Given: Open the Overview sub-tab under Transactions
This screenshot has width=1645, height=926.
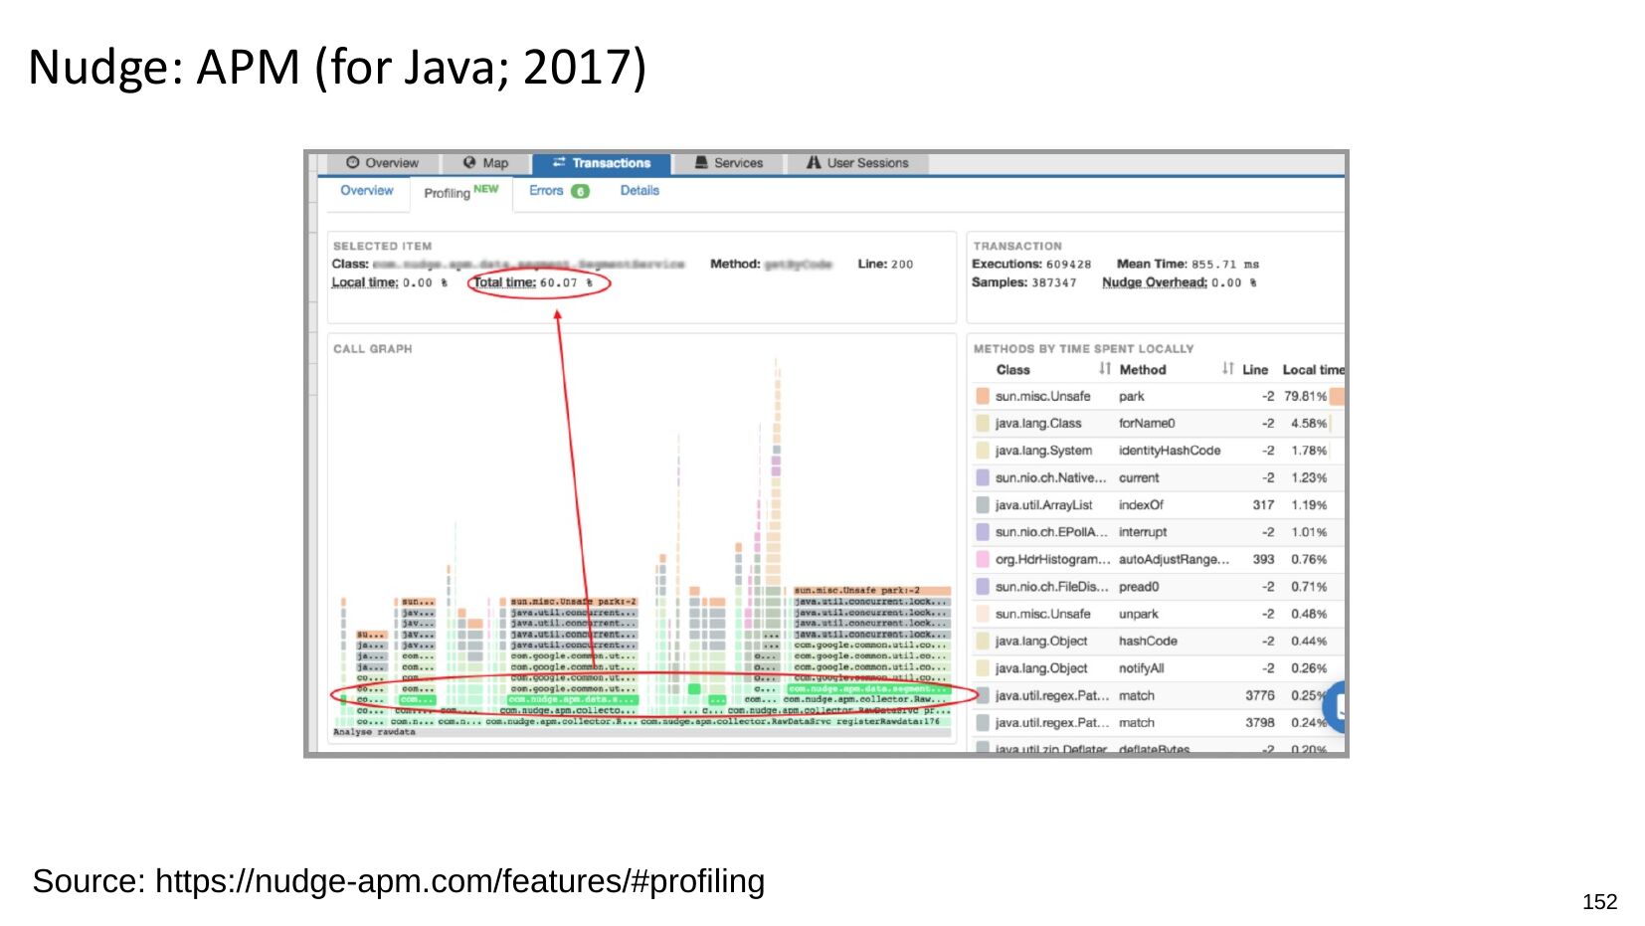Looking at the screenshot, I should [x=367, y=191].
